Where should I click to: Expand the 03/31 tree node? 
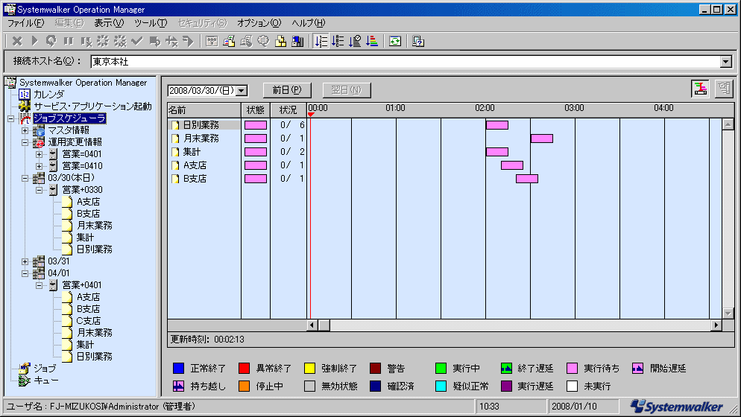(x=25, y=261)
